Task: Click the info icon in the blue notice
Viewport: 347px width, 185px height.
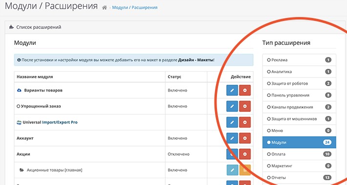Action: [x=19, y=60]
